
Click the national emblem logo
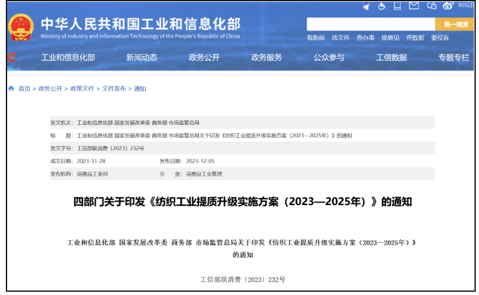coord(20,26)
